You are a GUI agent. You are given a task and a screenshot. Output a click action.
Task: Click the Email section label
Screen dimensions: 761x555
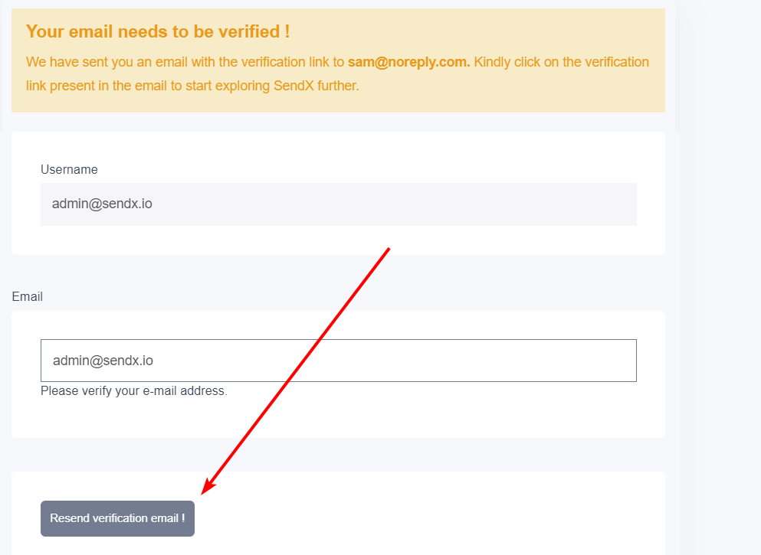click(x=27, y=296)
